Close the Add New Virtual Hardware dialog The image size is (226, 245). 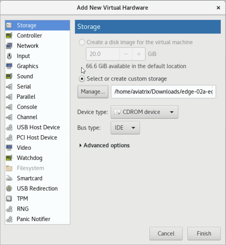(219, 7)
